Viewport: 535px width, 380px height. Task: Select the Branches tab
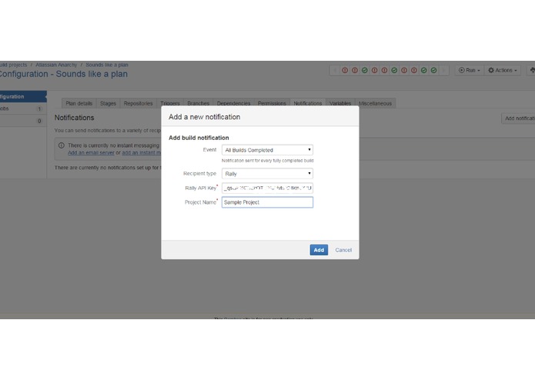[x=199, y=103]
